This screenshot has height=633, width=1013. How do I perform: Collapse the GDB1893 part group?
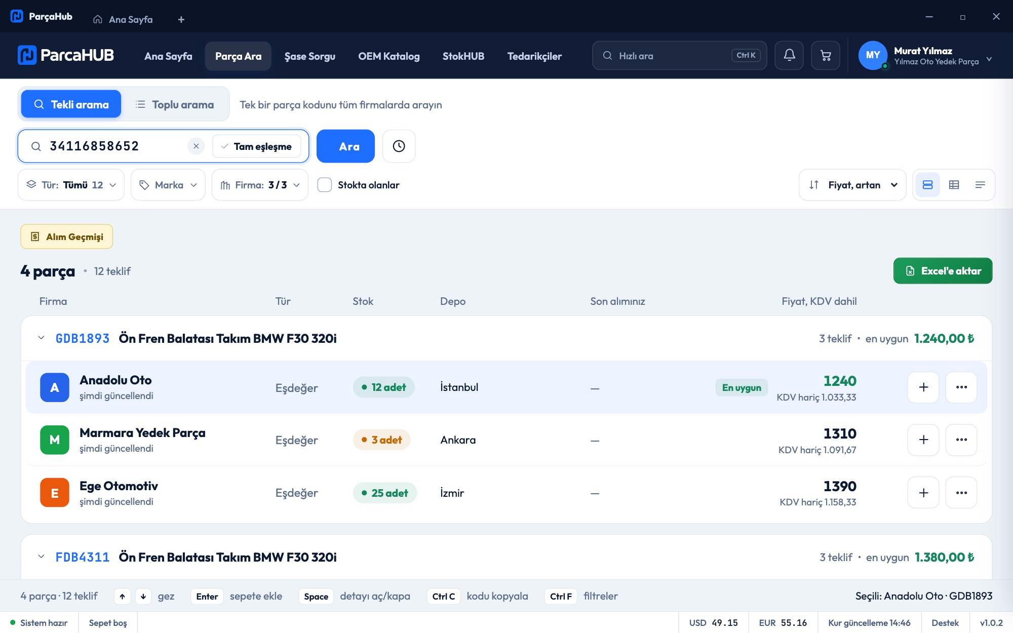coord(42,338)
